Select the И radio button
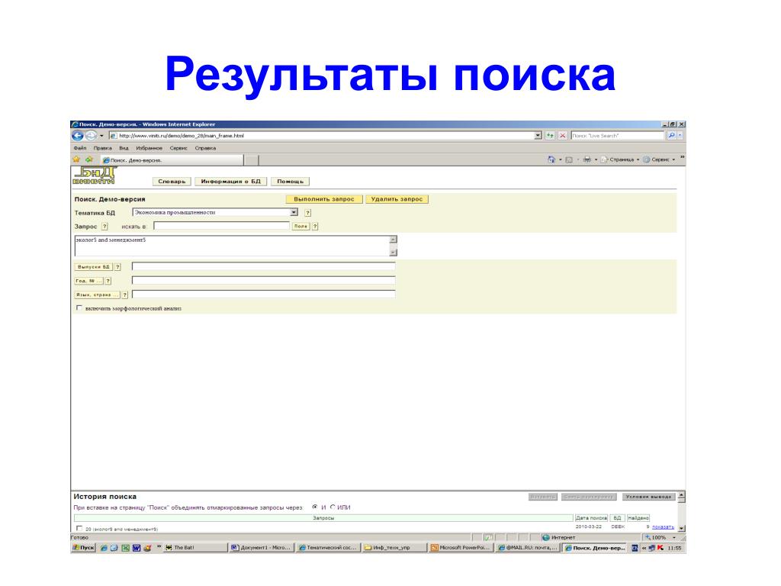 (315, 507)
